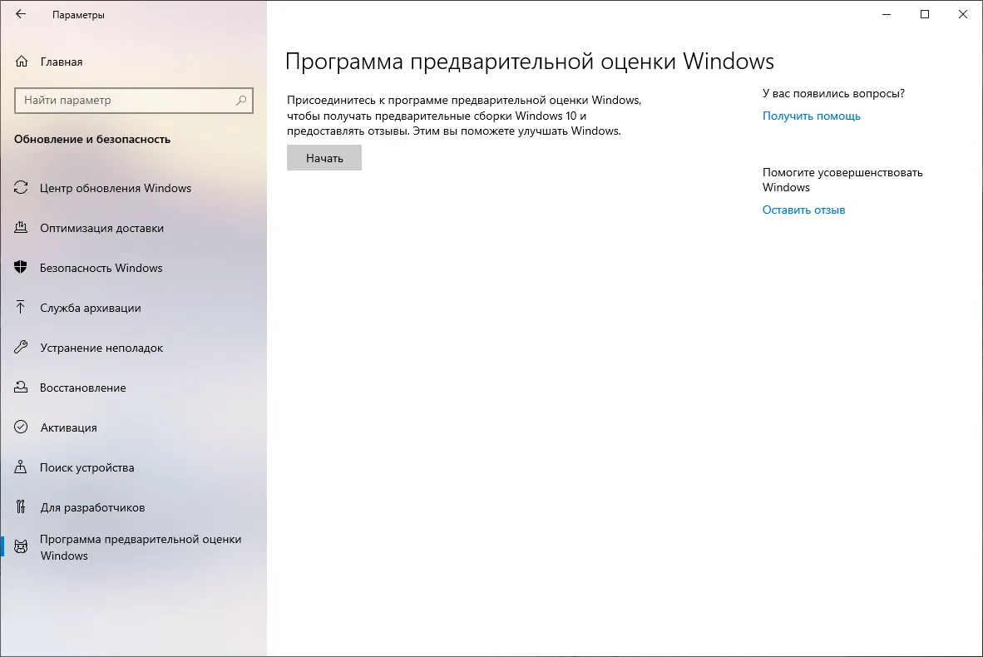Click the Windows Security shield icon

(x=21, y=268)
